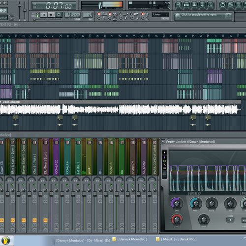
Task: Expand the online news panel dropdown arrow
Action: (x=222, y=16)
